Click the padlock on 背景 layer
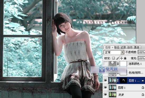This screenshot has height=98, width=145. pos(143,95)
